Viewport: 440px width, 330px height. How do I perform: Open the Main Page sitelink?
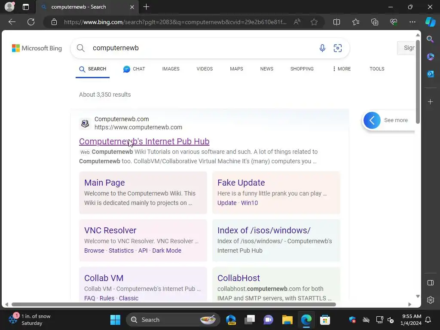point(104,183)
